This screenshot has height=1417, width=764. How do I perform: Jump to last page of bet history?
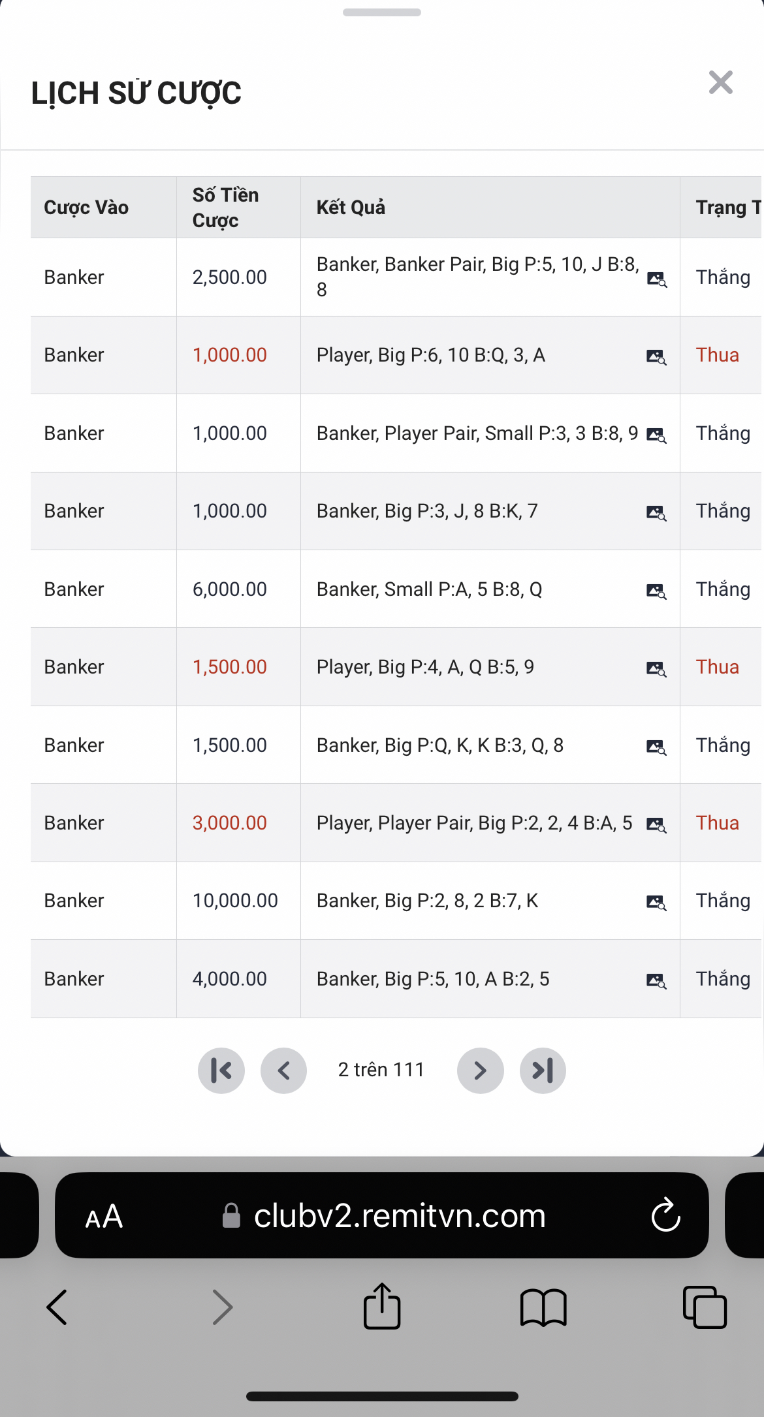(x=543, y=1070)
